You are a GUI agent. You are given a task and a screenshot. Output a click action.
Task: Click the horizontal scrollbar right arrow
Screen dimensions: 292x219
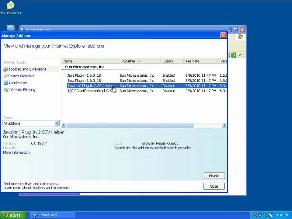(x=224, y=125)
